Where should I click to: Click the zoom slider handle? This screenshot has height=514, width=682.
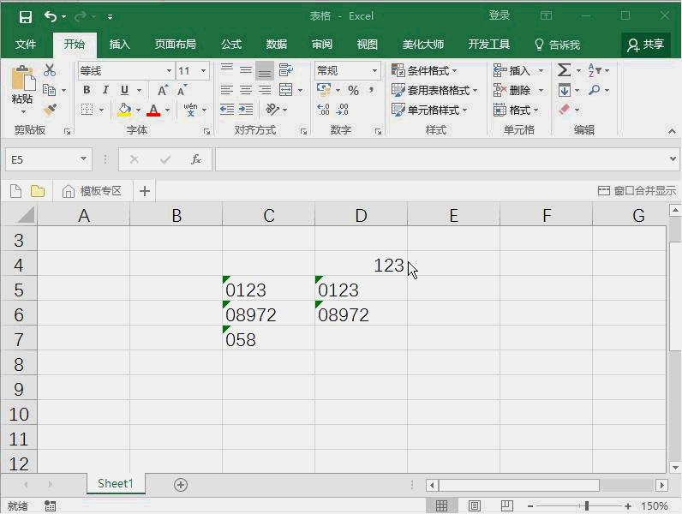tap(587, 505)
